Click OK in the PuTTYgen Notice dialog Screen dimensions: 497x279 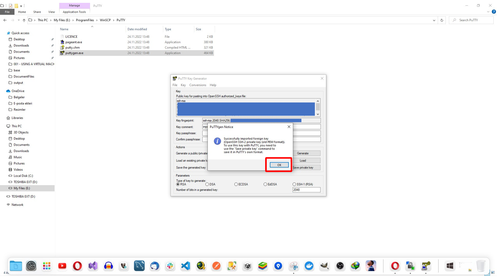(279, 165)
